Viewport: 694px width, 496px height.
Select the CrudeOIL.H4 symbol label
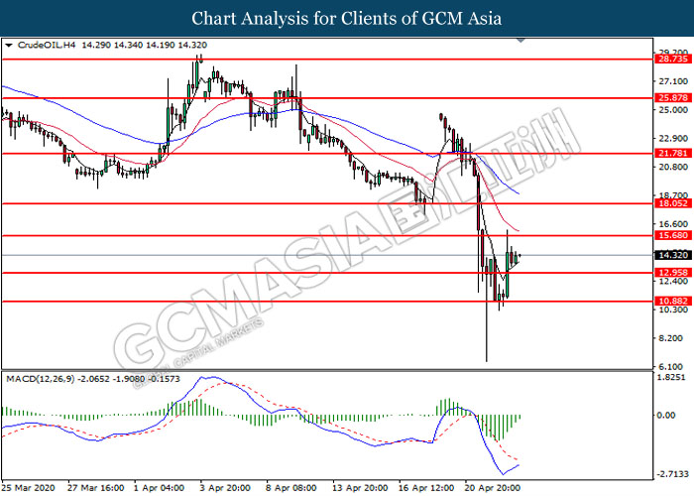pos(47,46)
